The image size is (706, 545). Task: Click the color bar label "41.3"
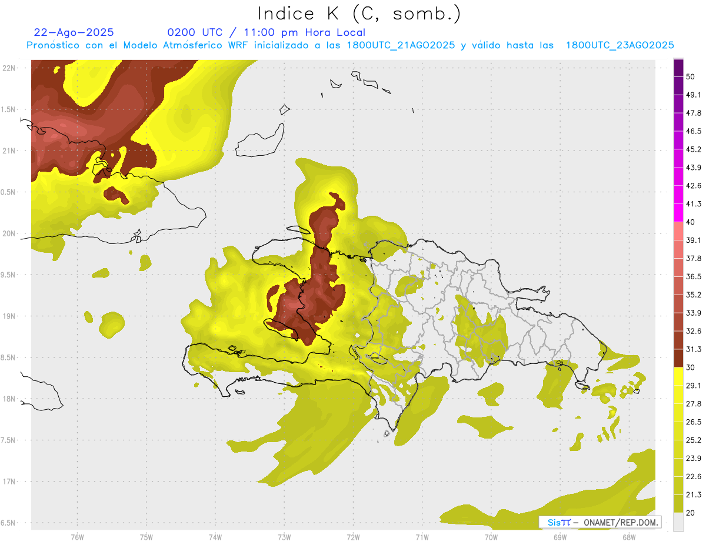[x=694, y=204]
